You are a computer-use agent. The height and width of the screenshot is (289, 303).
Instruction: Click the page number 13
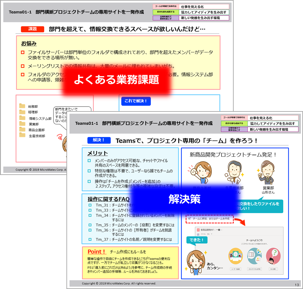click(297, 285)
